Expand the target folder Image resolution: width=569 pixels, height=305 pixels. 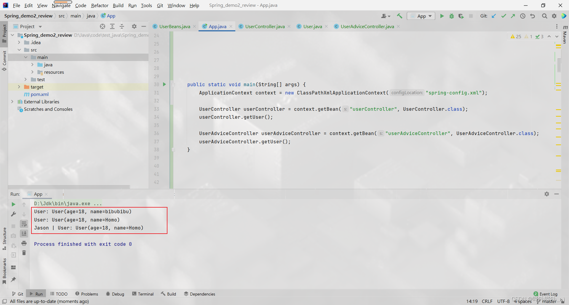(19, 87)
